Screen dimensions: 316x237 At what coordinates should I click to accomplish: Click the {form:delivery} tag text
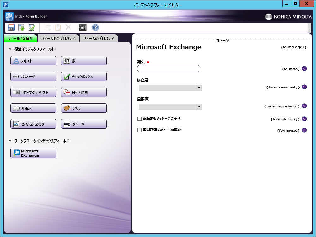(285, 119)
